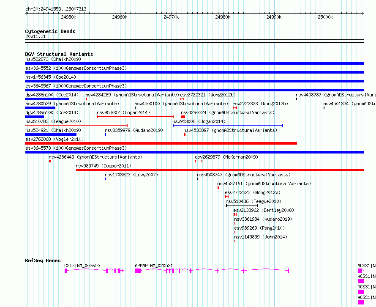Screen dimensions: 376x307
Task: Select esv989269 (Pang2010) label
Action: 259,228
